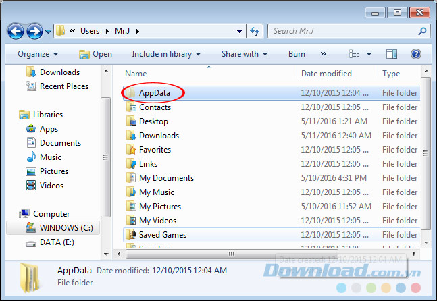
Task: Select the My Videos folder icon
Action: pyautogui.click(x=131, y=221)
